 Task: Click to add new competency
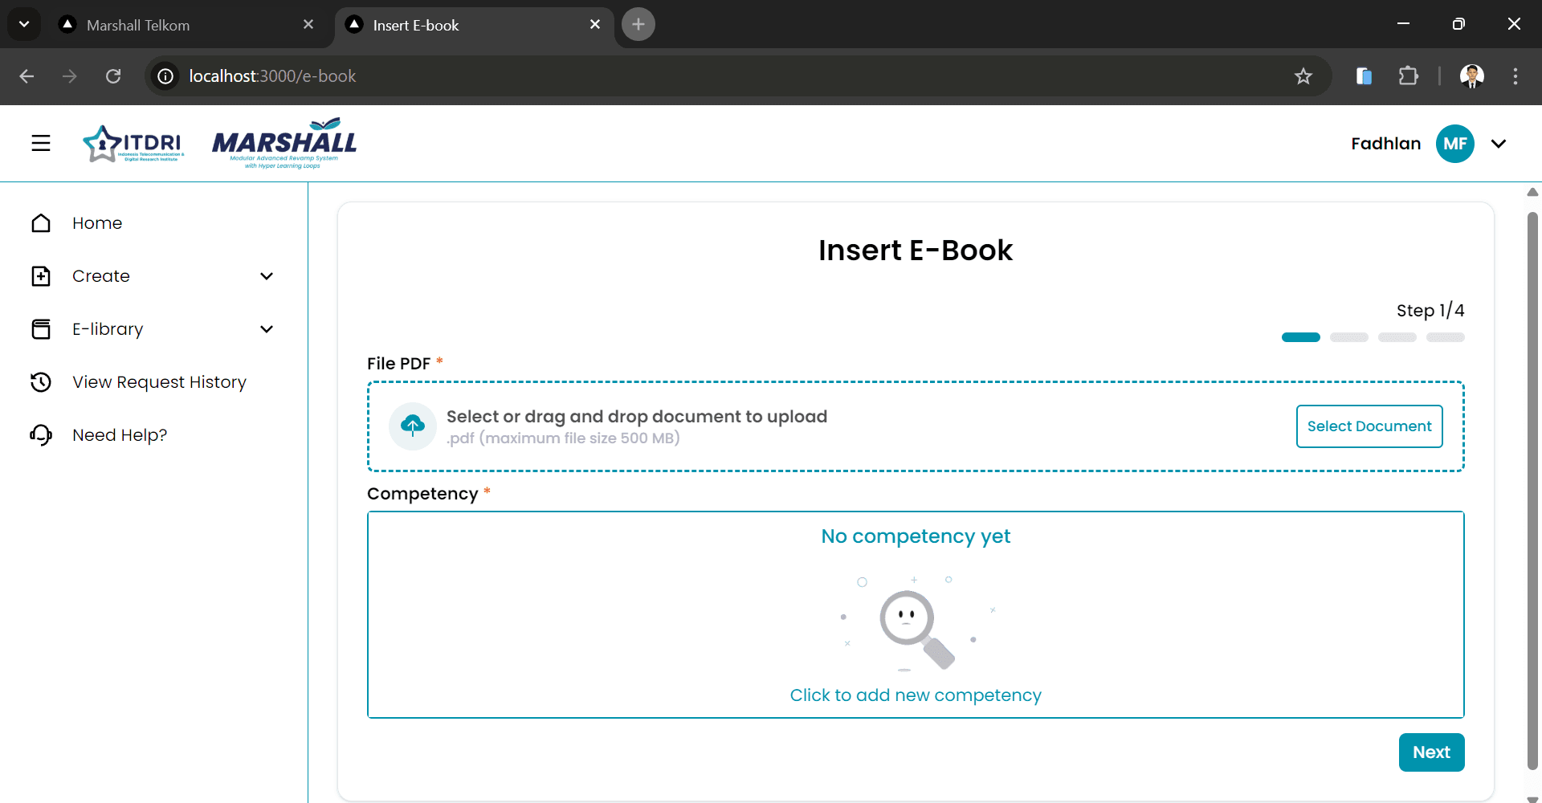click(916, 695)
